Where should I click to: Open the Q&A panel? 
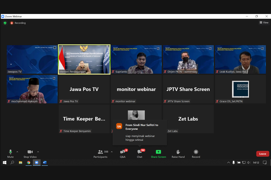(x=123, y=154)
